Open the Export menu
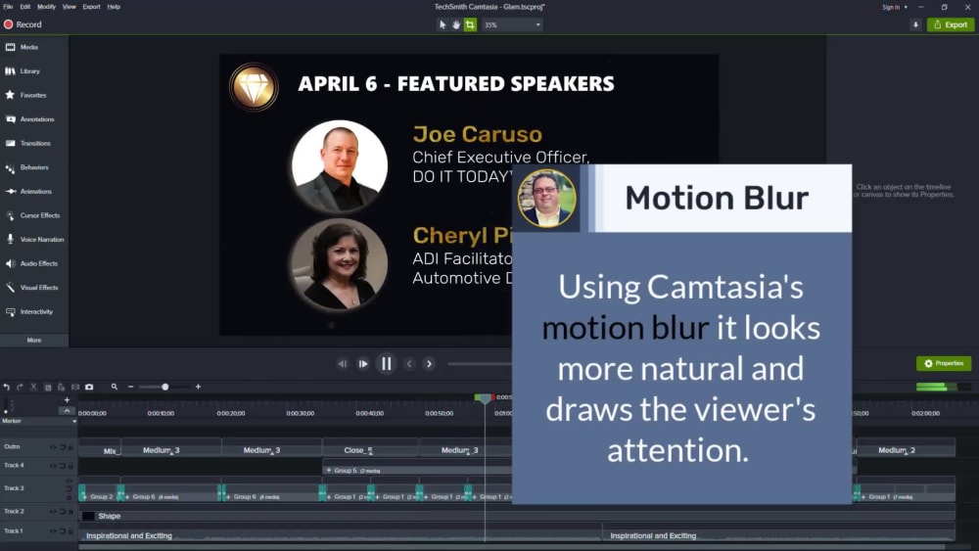Screen dimensions: 979x551 (x=91, y=7)
